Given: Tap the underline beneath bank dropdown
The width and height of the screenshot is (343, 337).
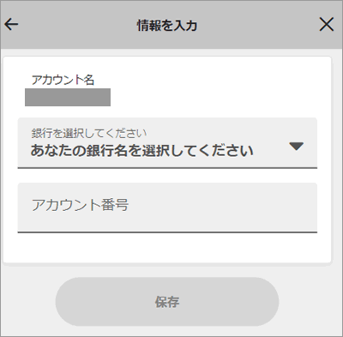Looking at the screenshot, I should coord(167,168).
